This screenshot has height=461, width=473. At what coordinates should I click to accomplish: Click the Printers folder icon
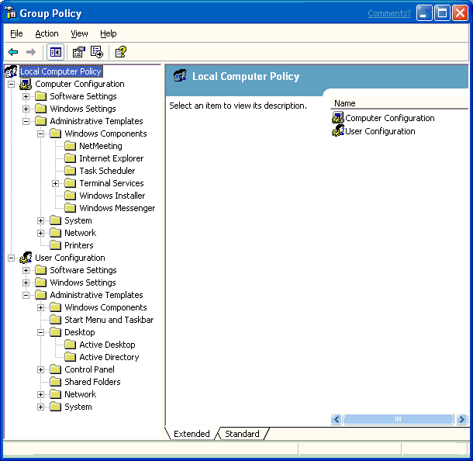pyautogui.click(x=55, y=245)
